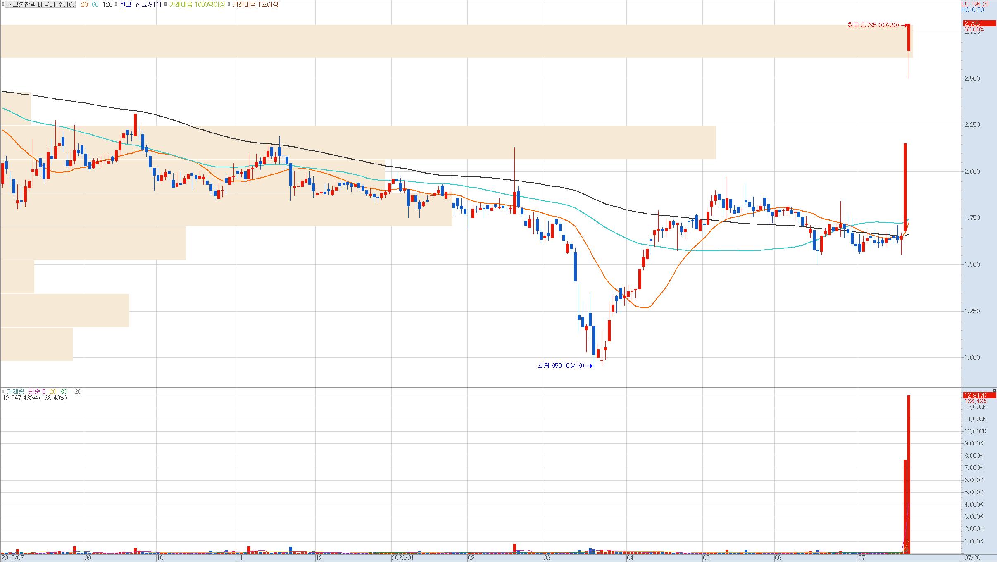Click the 단순 5 volume average label
This screenshot has width=997, height=562.
click(x=37, y=391)
